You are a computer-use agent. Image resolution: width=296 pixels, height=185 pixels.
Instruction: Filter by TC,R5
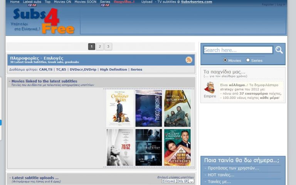point(61,70)
